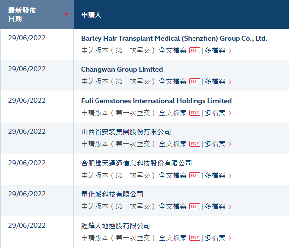Open PDF icon for 量化派科技有限公司
The width and height of the screenshot is (289, 248).
(x=194, y=206)
